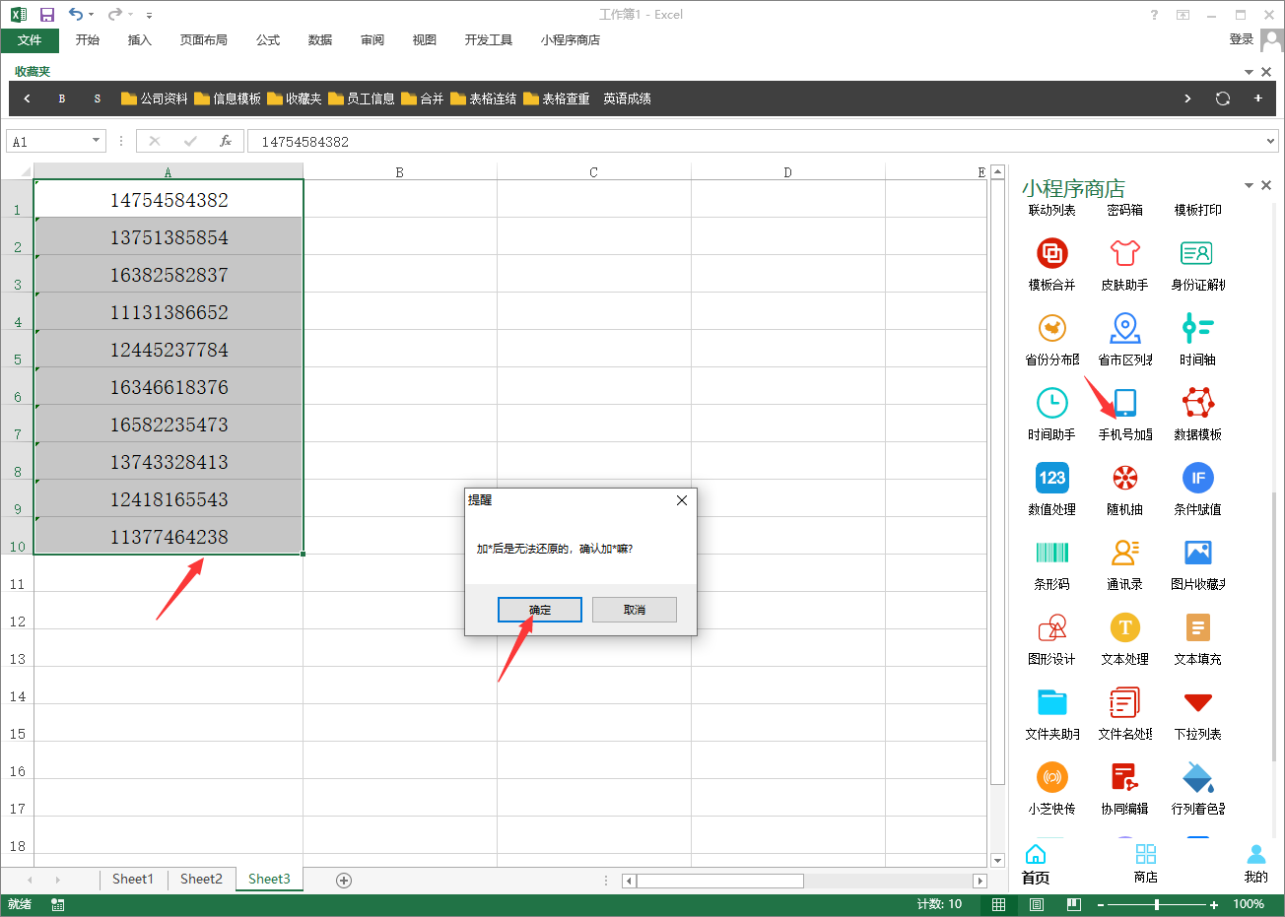The height and width of the screenshot is (917, 1285).
Task: Open the 皮肤助手 shirt icon
Action: (1124, 254)
